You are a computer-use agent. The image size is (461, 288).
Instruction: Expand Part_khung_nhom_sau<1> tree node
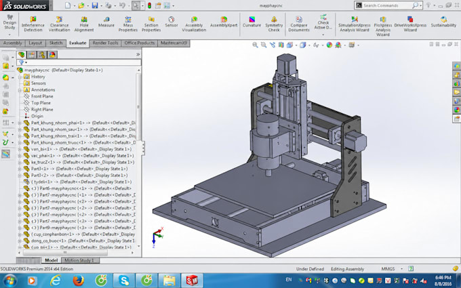click(20, 129)
